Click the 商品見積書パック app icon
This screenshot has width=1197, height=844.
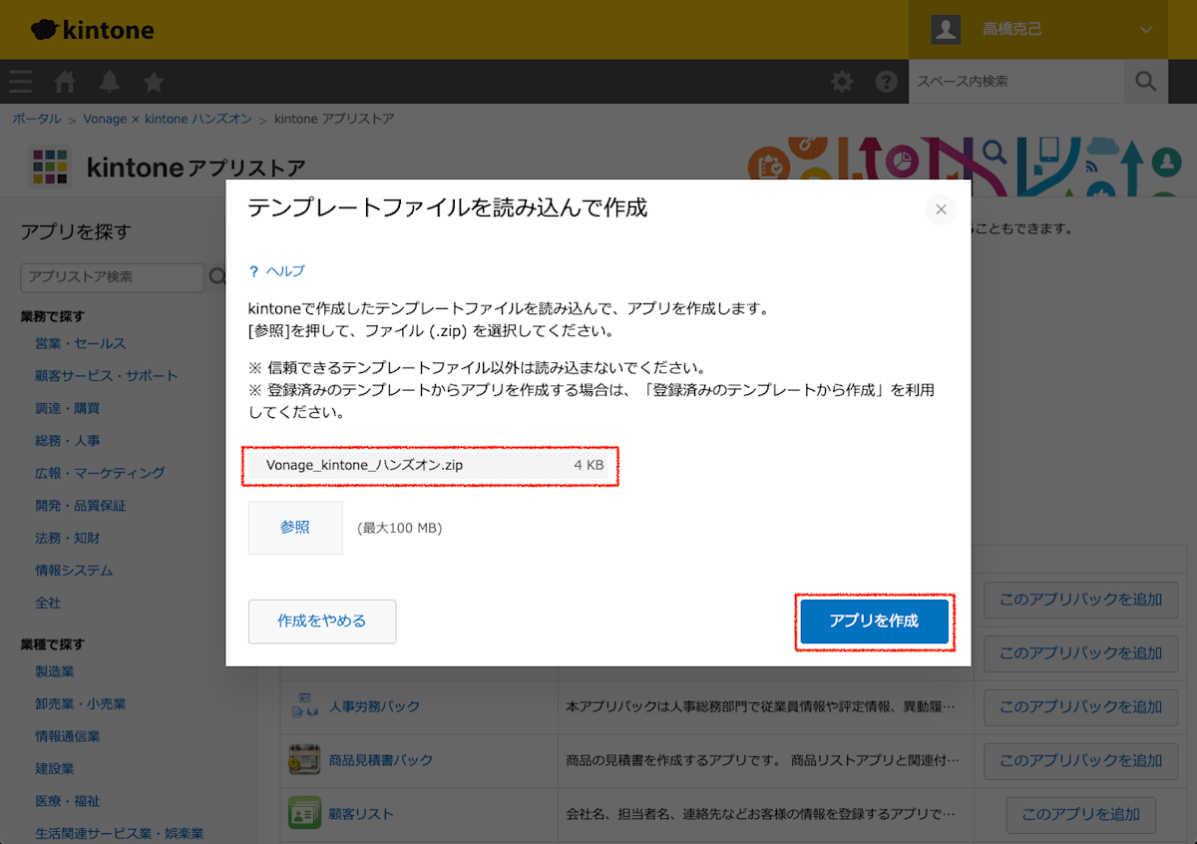tap(303, 760)
